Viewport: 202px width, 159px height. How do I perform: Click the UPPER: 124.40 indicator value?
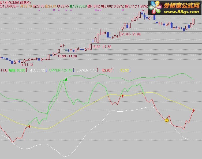point(61,70)
